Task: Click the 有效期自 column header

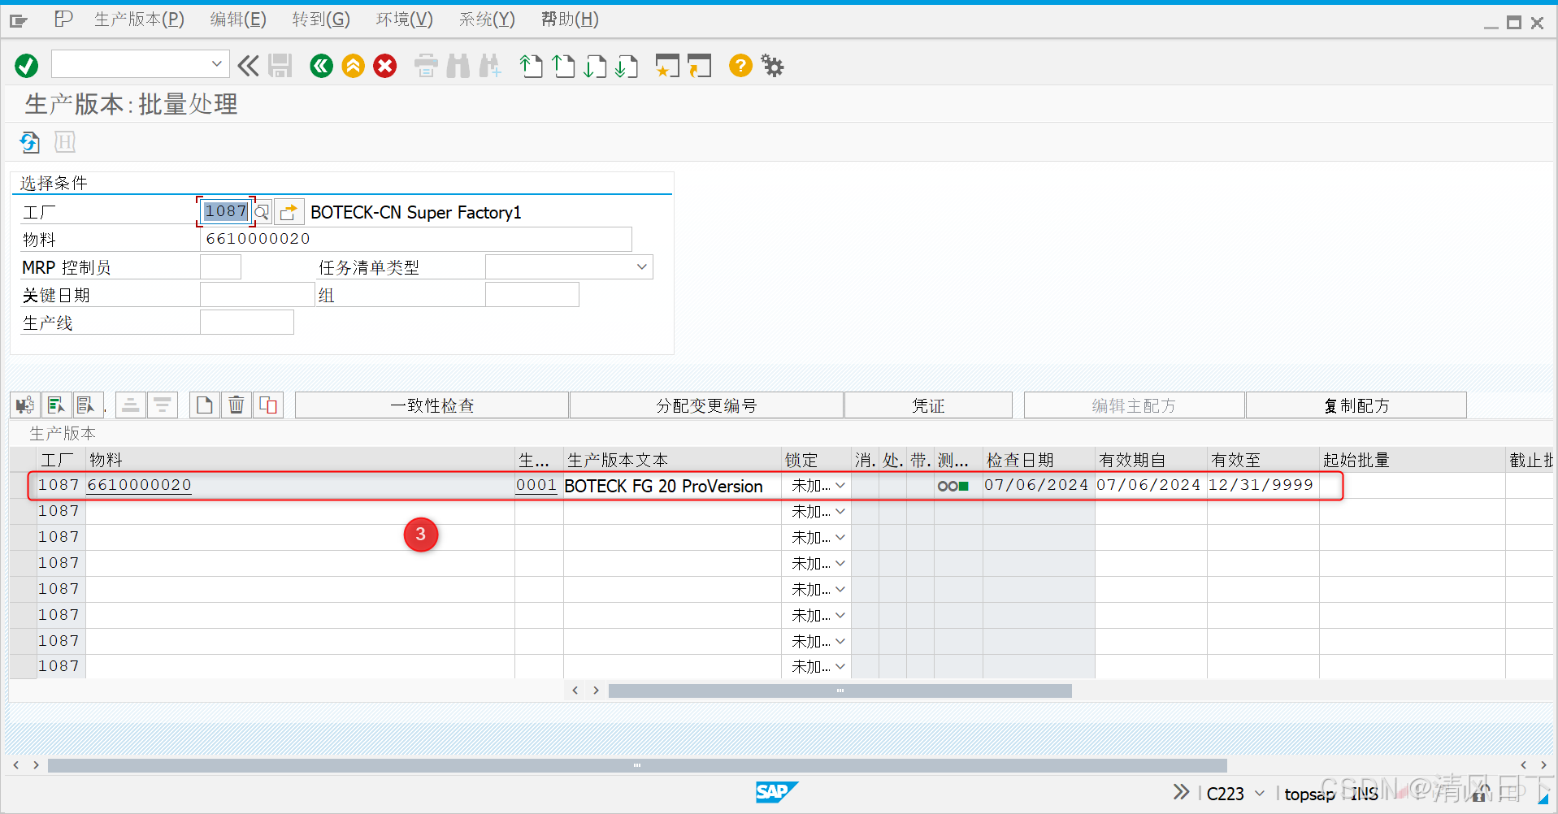Action: (1150, 460)
